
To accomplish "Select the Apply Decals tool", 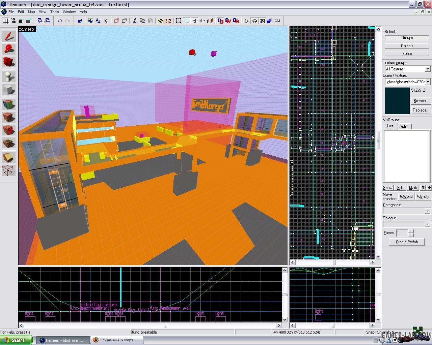I will coord(9,130).
